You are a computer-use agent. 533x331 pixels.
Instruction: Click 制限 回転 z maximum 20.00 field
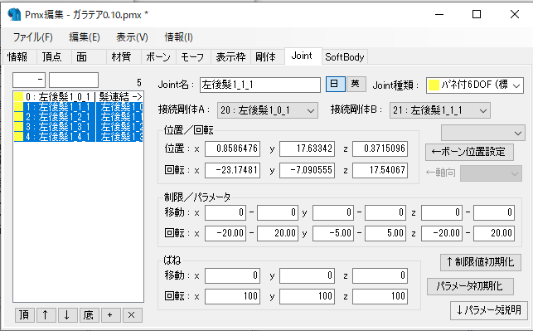494,233
